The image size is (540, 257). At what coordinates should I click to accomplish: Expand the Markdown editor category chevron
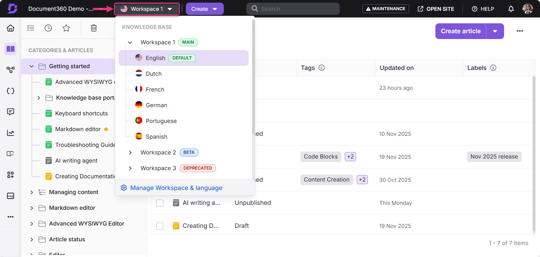click(x=32, y=208)
